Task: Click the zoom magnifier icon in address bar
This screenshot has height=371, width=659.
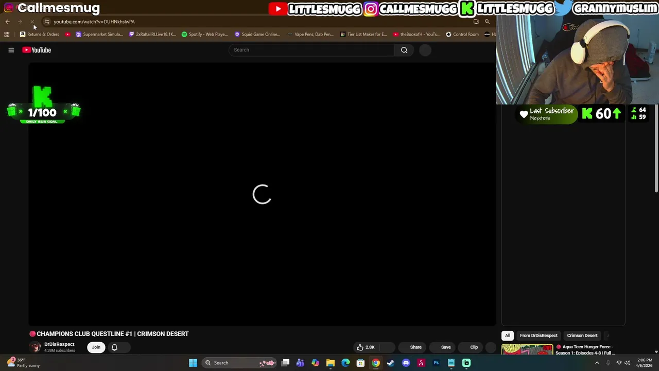Action: click(x=487, y=22)
